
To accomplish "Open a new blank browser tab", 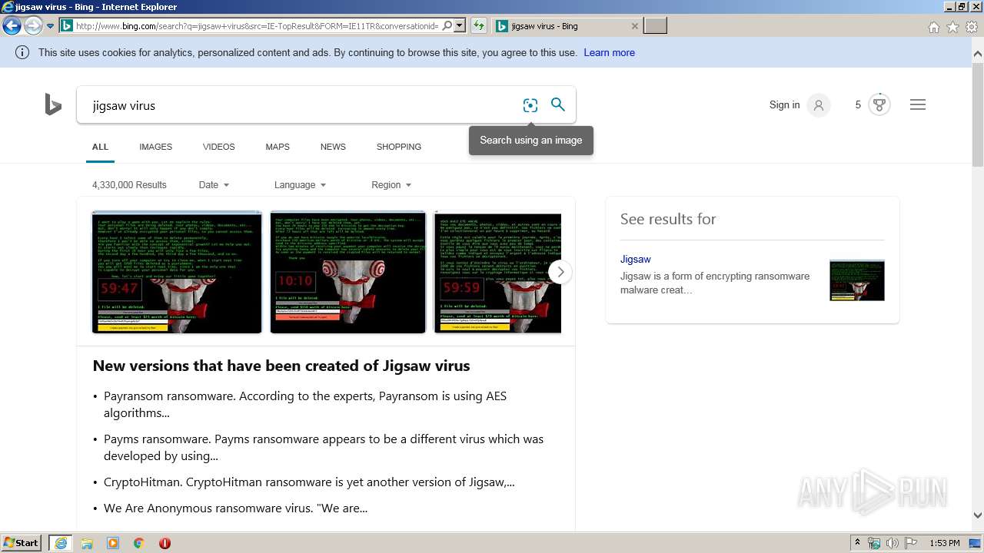I will [655, 26].
